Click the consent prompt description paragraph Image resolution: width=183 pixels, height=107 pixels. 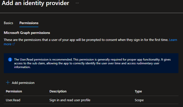[86, 40]
